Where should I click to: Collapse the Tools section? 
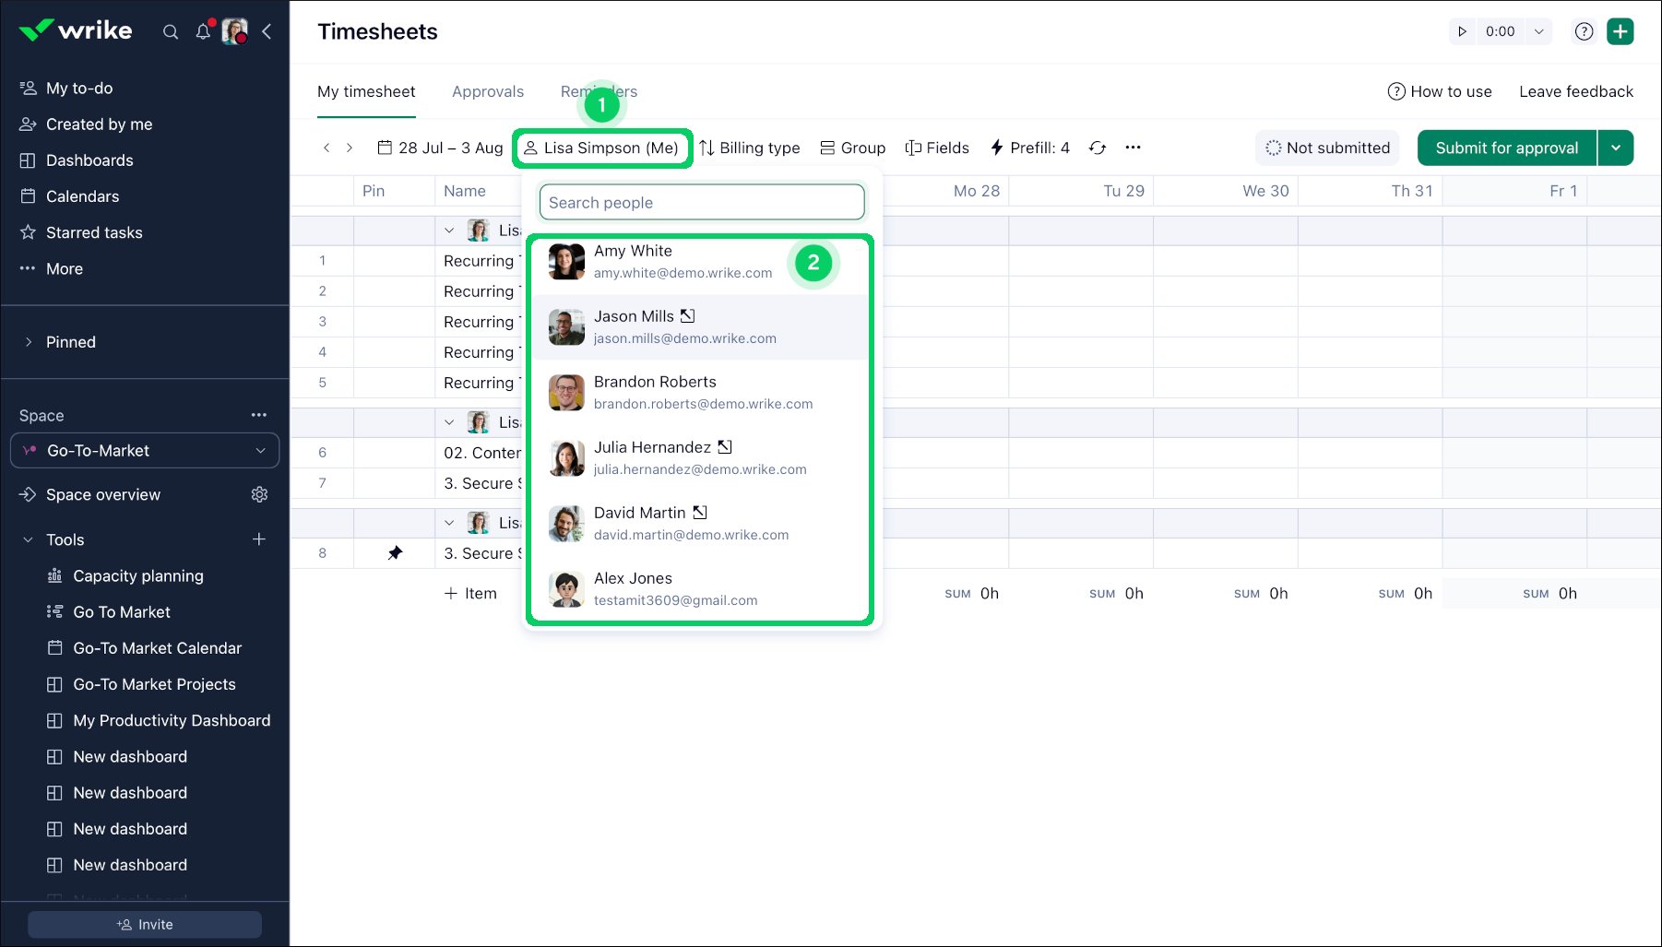coord(29,540)
